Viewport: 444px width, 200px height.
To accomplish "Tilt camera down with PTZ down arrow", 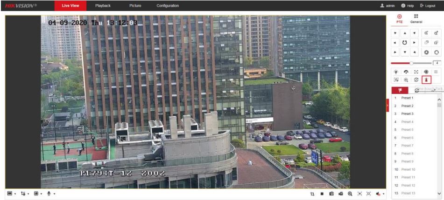I will pos(405,52).
